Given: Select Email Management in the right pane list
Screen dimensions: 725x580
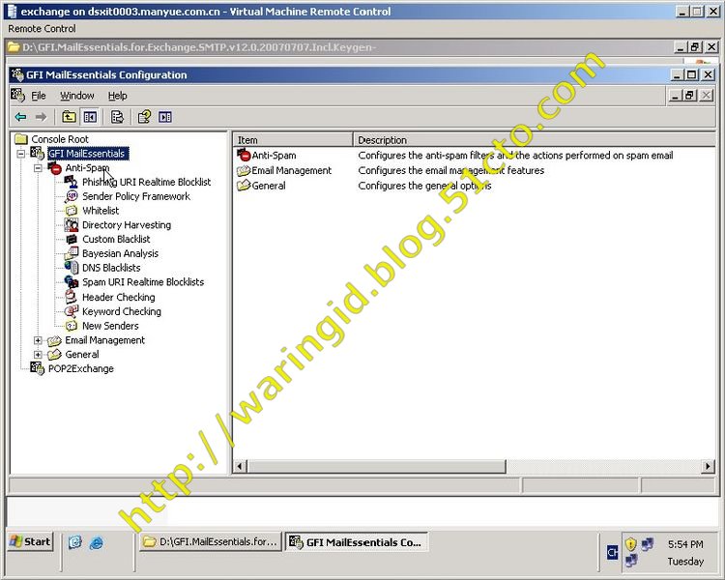Looking at the screenshot, I should pos(291,171).
